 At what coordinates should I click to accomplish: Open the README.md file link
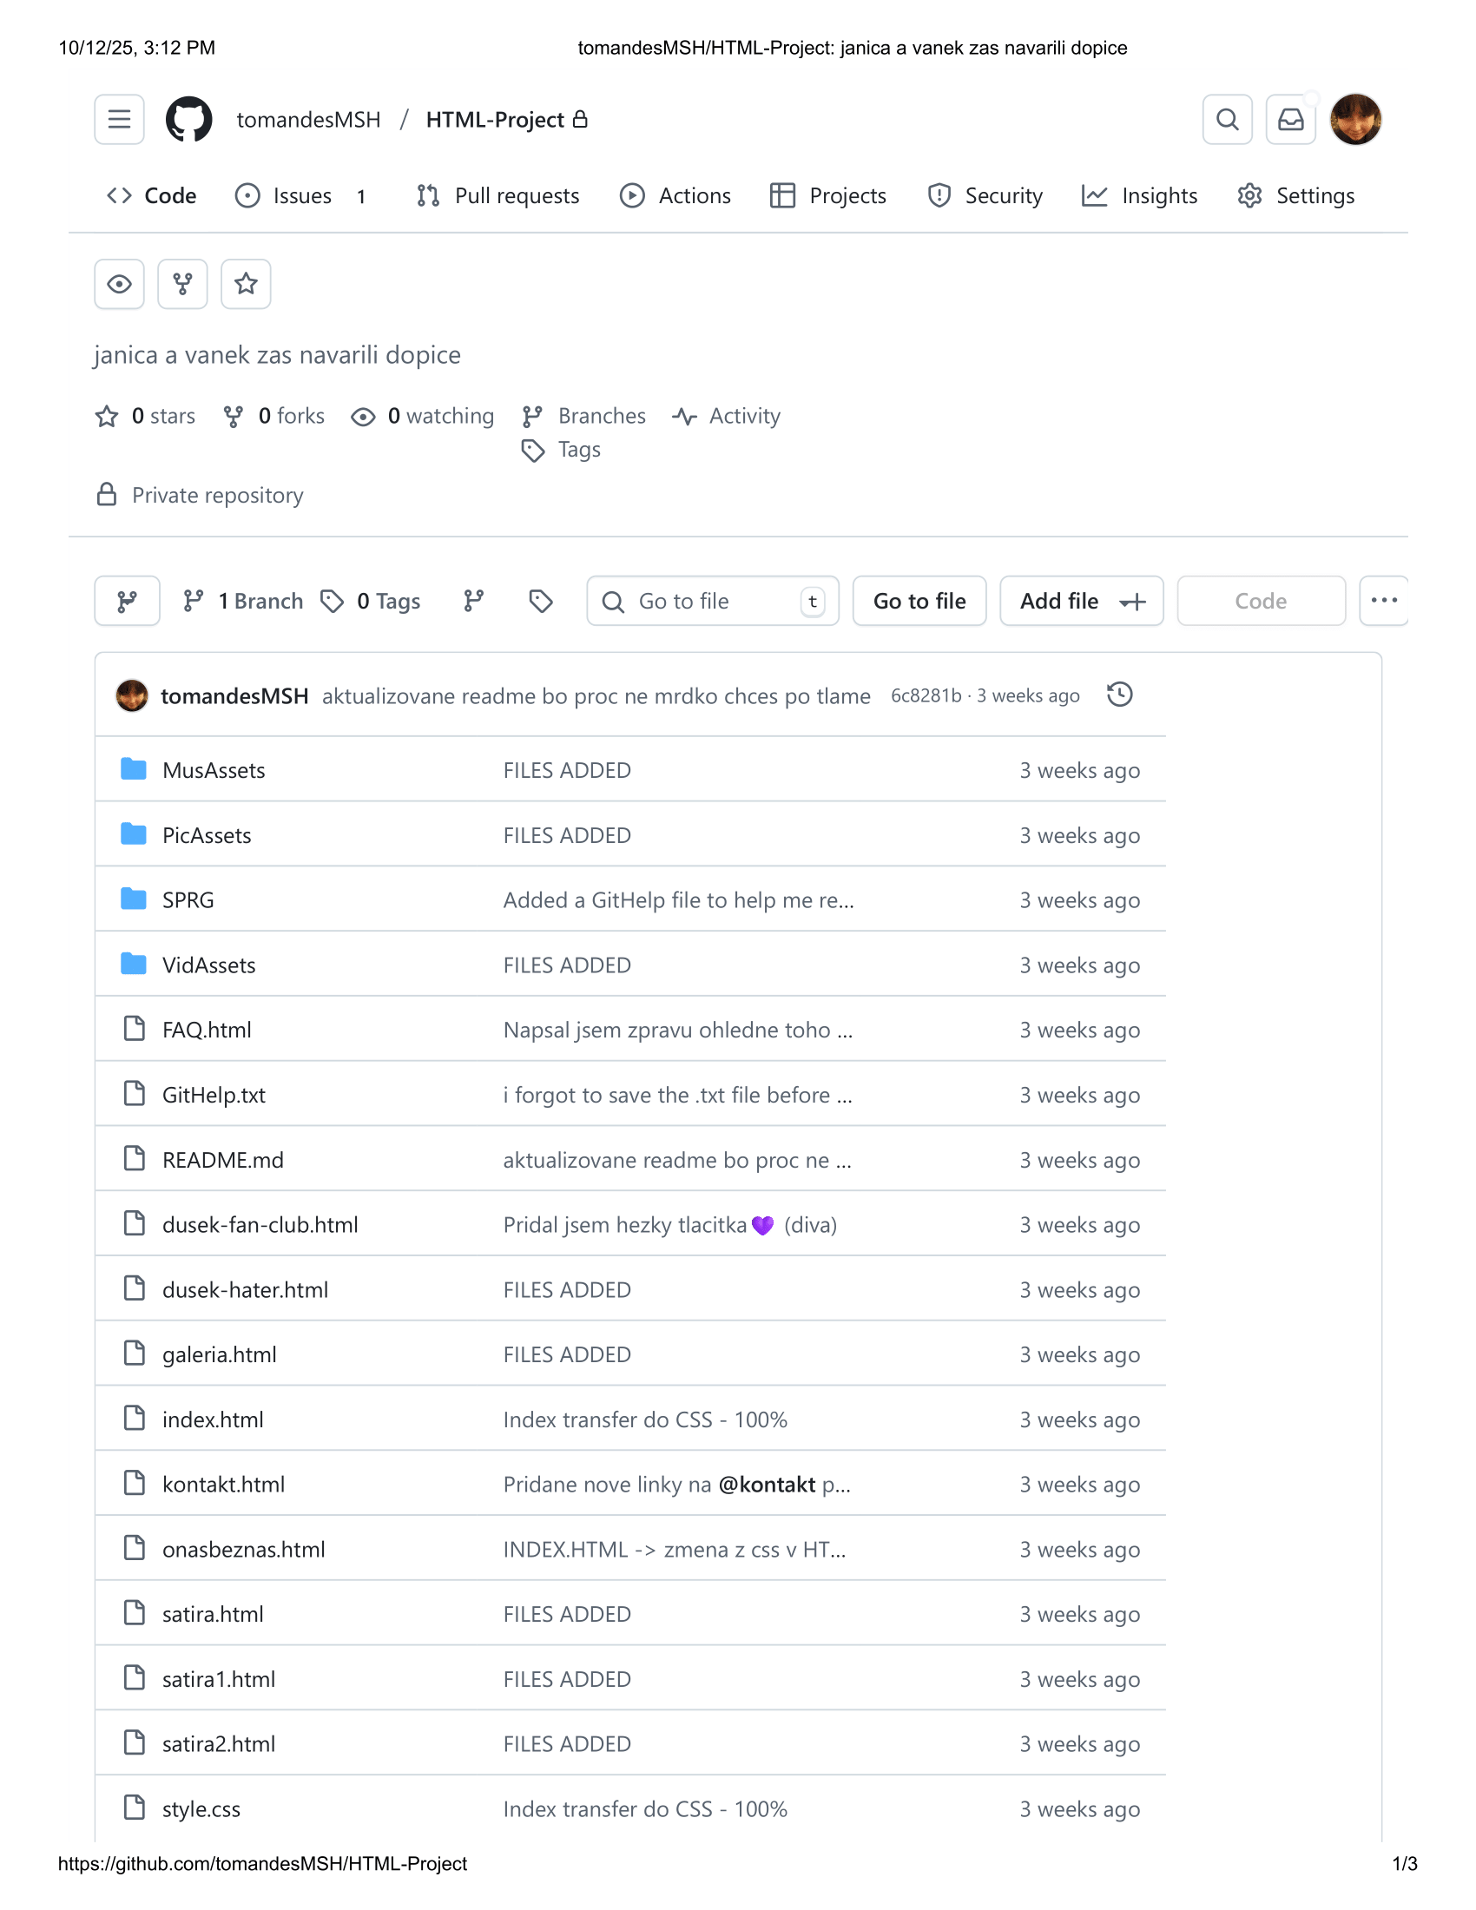click(x=223, y=1160)
